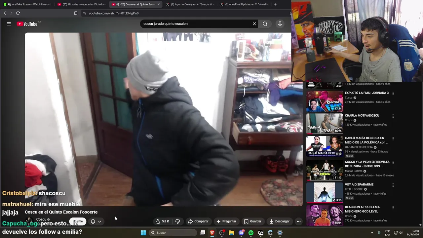Open File Explorer from the taskbar
Viewport: 423px width, 238px height.
pos(232,233)
